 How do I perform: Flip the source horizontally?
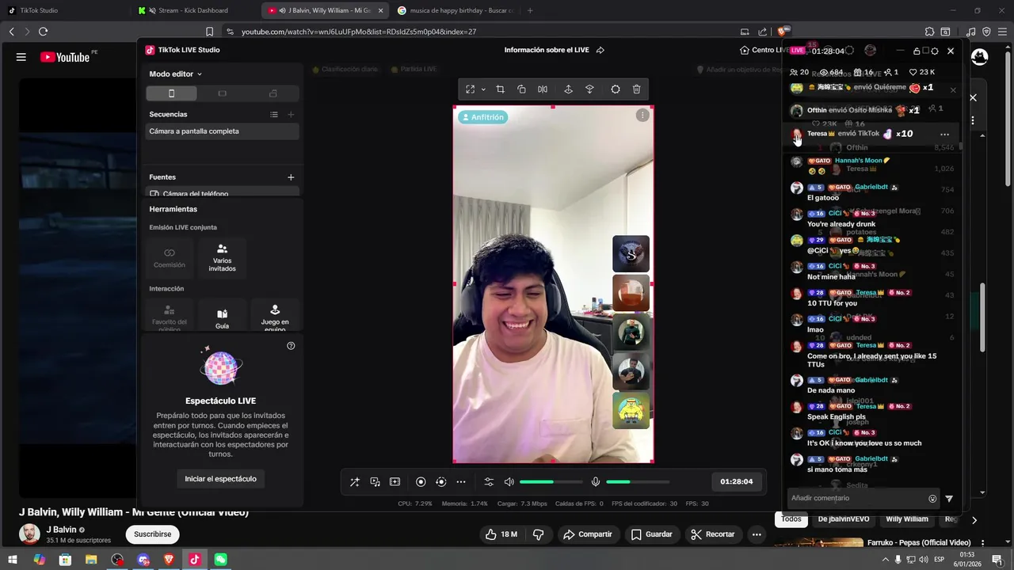[x=543, y=89]
